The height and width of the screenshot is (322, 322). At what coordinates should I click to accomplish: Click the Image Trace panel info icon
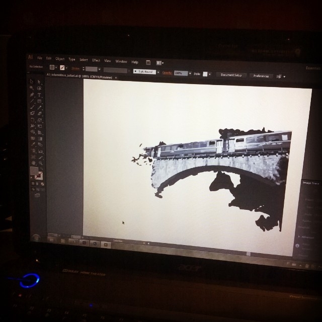pyautogui.click(x=297, y=246)
